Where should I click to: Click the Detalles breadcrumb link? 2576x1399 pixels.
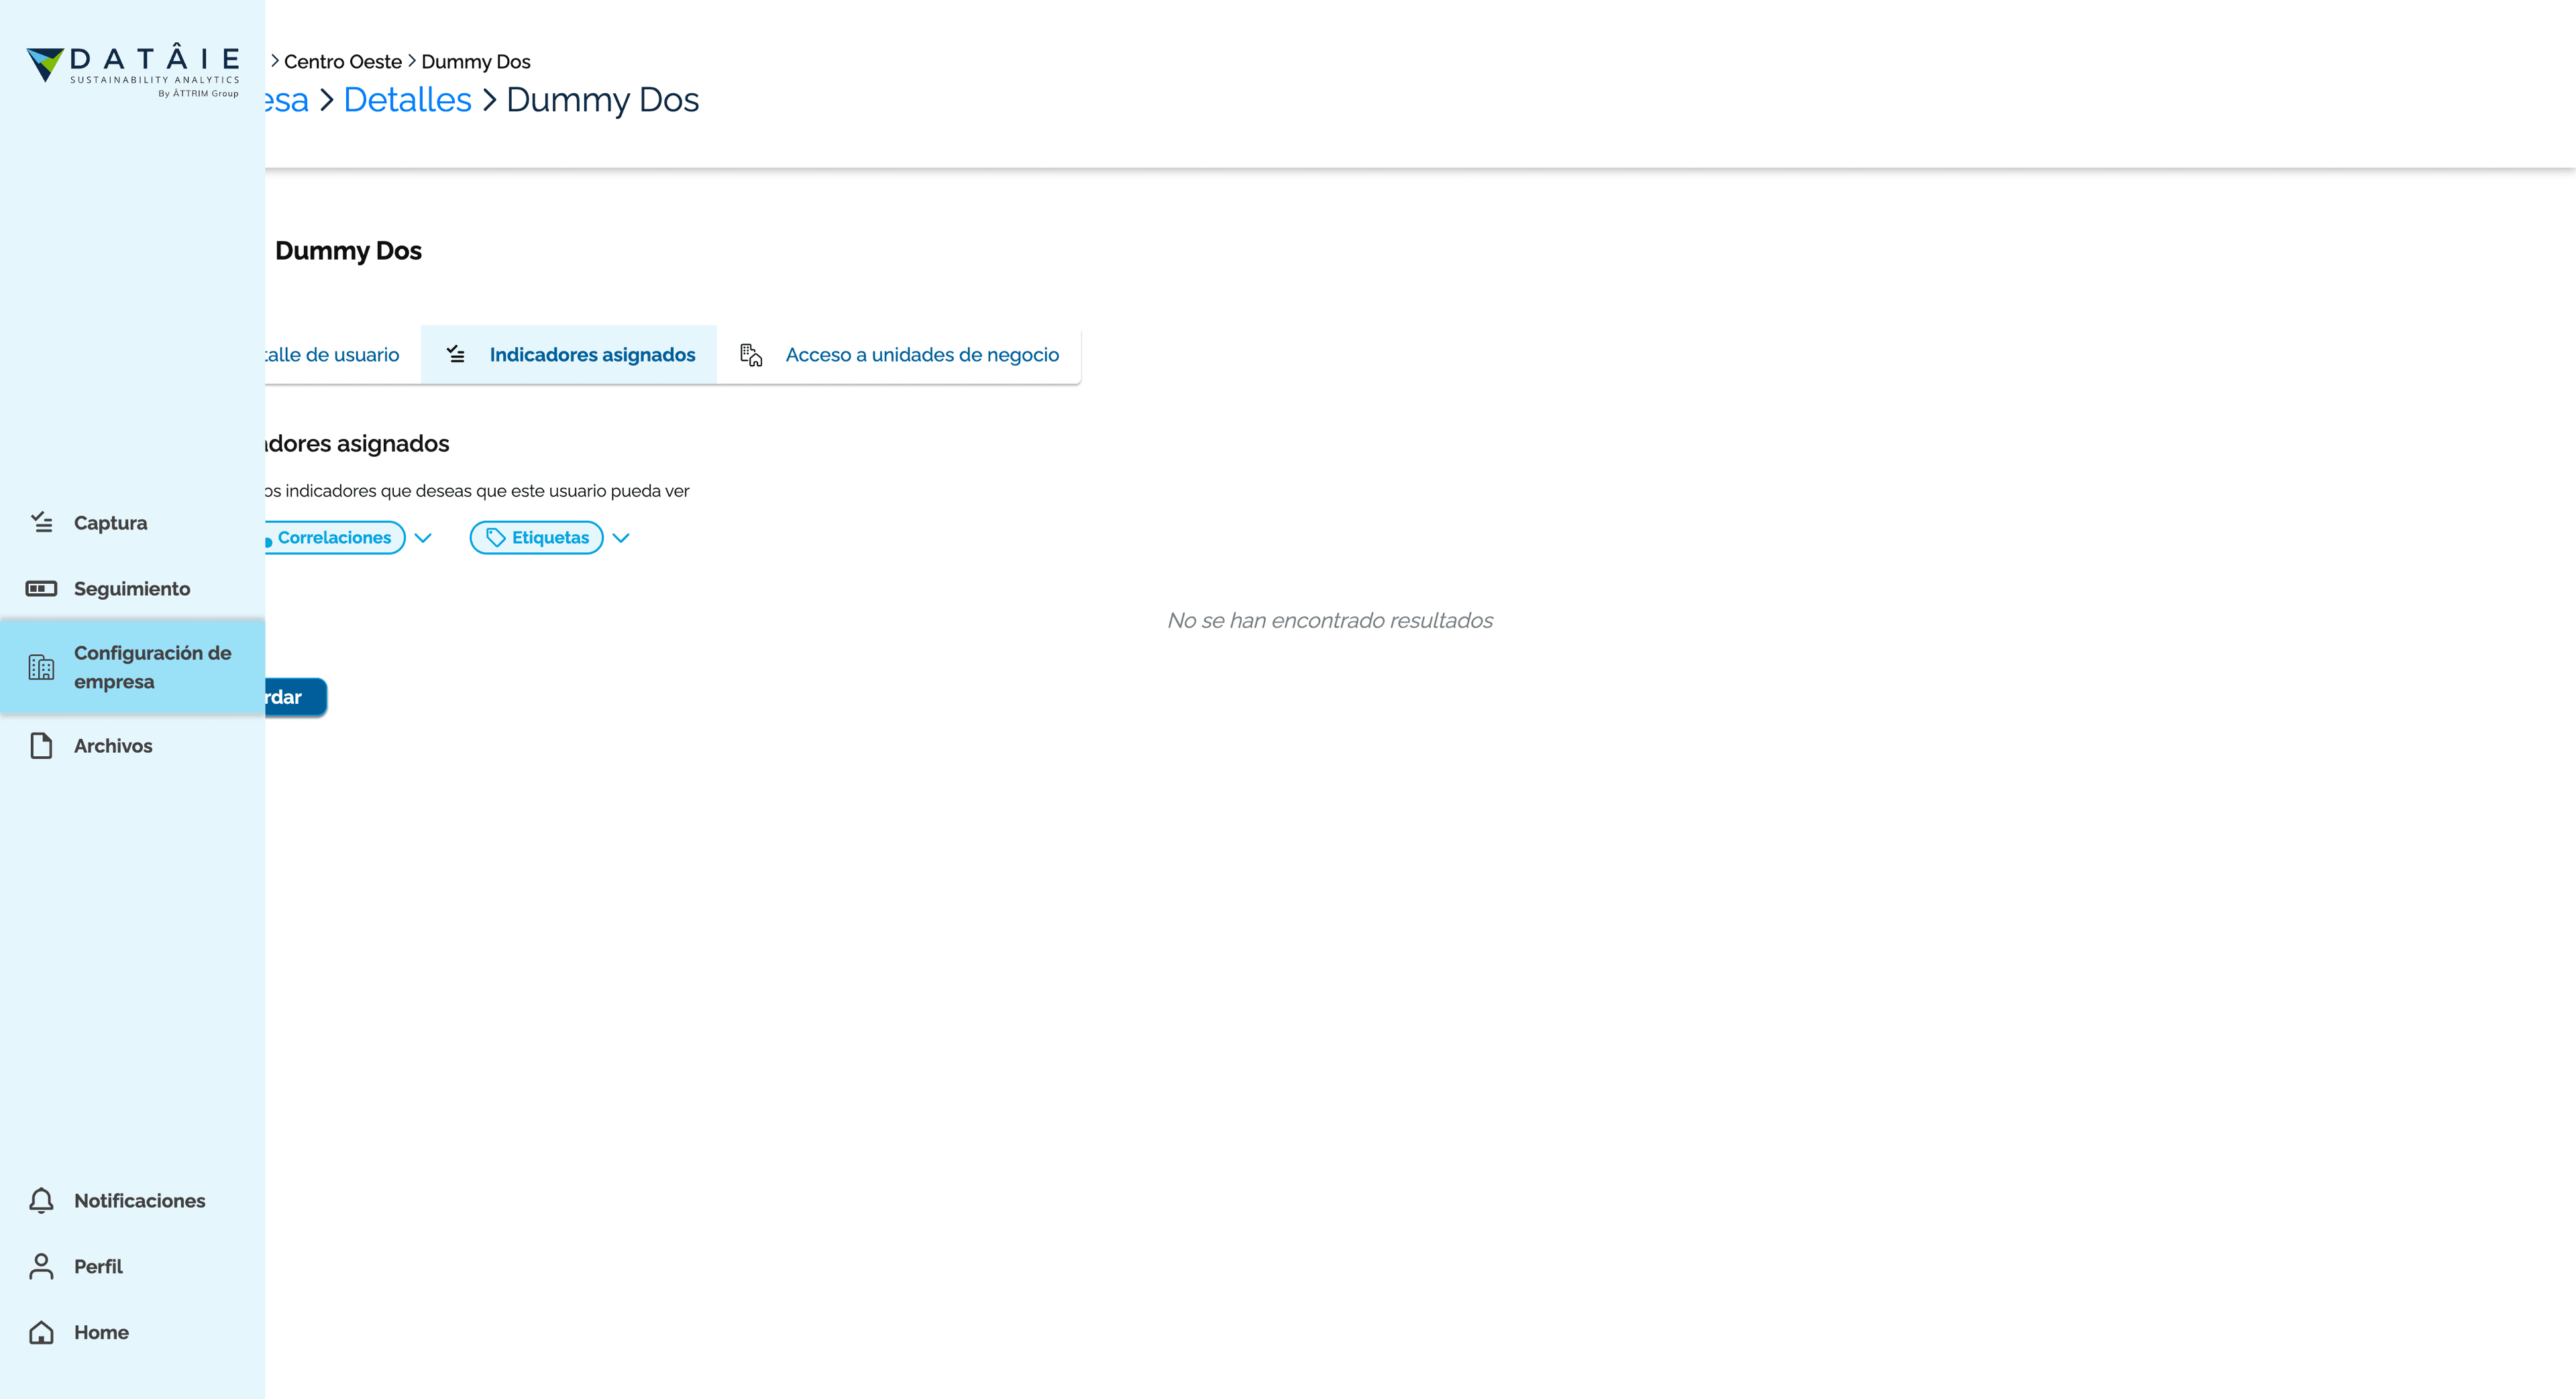(x=407, y=100)
